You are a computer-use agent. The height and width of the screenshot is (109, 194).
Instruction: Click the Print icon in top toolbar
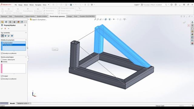[x=71, y=5]
